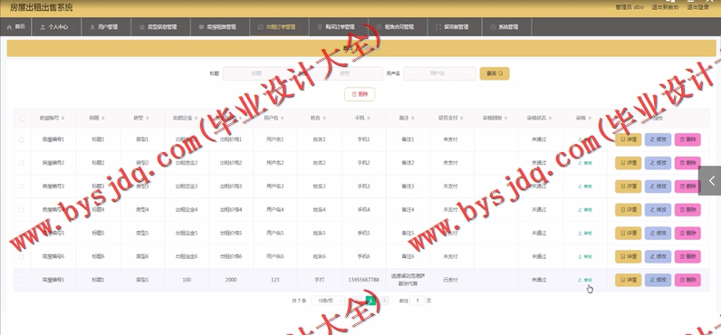Check the row with 用户名5

[x=22, y=233]
